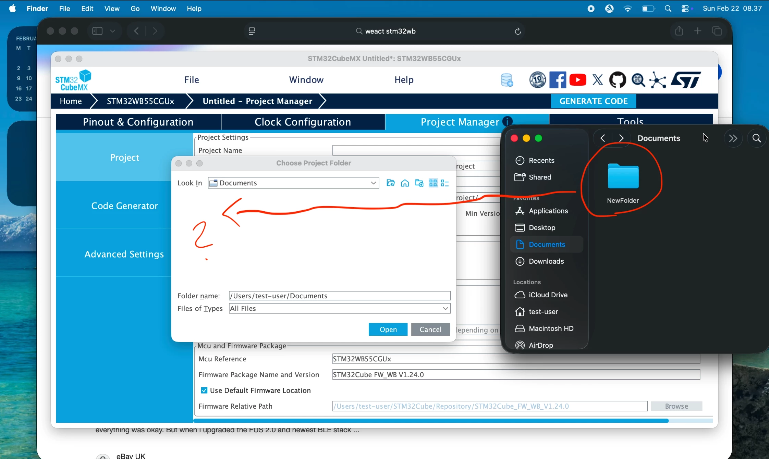Open STM32CubeMX File menu
This screenshot has height=459, width=769.
(x=192, y=80)
